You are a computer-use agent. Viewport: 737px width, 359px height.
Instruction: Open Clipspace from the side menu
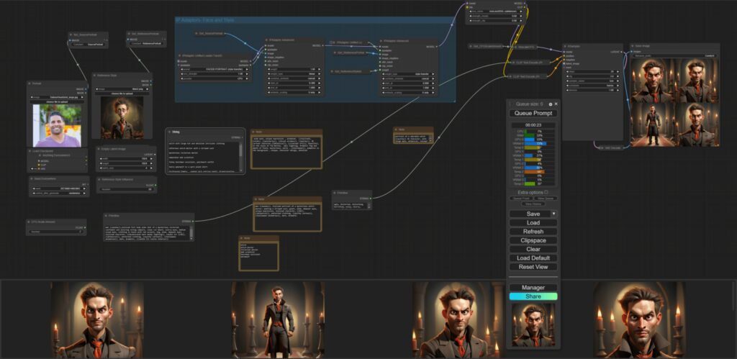(x=533, y=240)
